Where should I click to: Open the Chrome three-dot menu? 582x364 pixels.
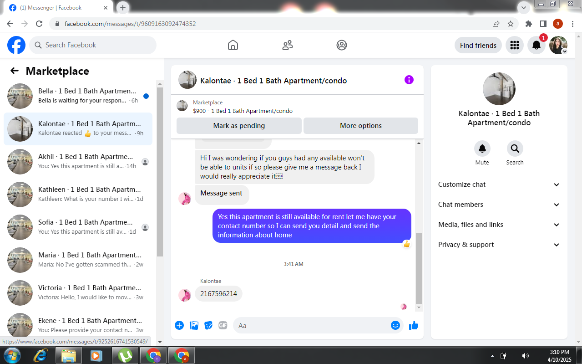point(572,24)
